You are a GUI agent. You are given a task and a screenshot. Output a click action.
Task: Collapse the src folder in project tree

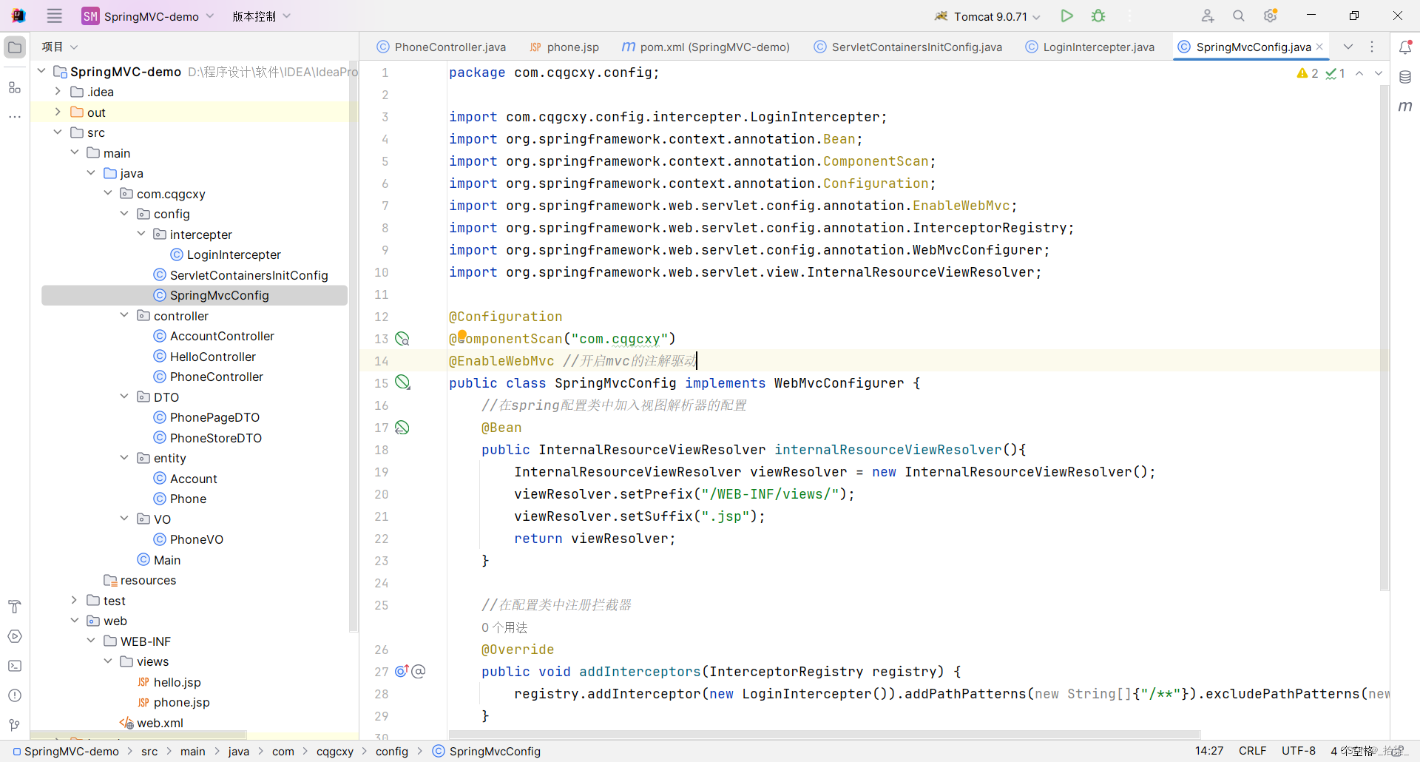[x=58, y=132]
